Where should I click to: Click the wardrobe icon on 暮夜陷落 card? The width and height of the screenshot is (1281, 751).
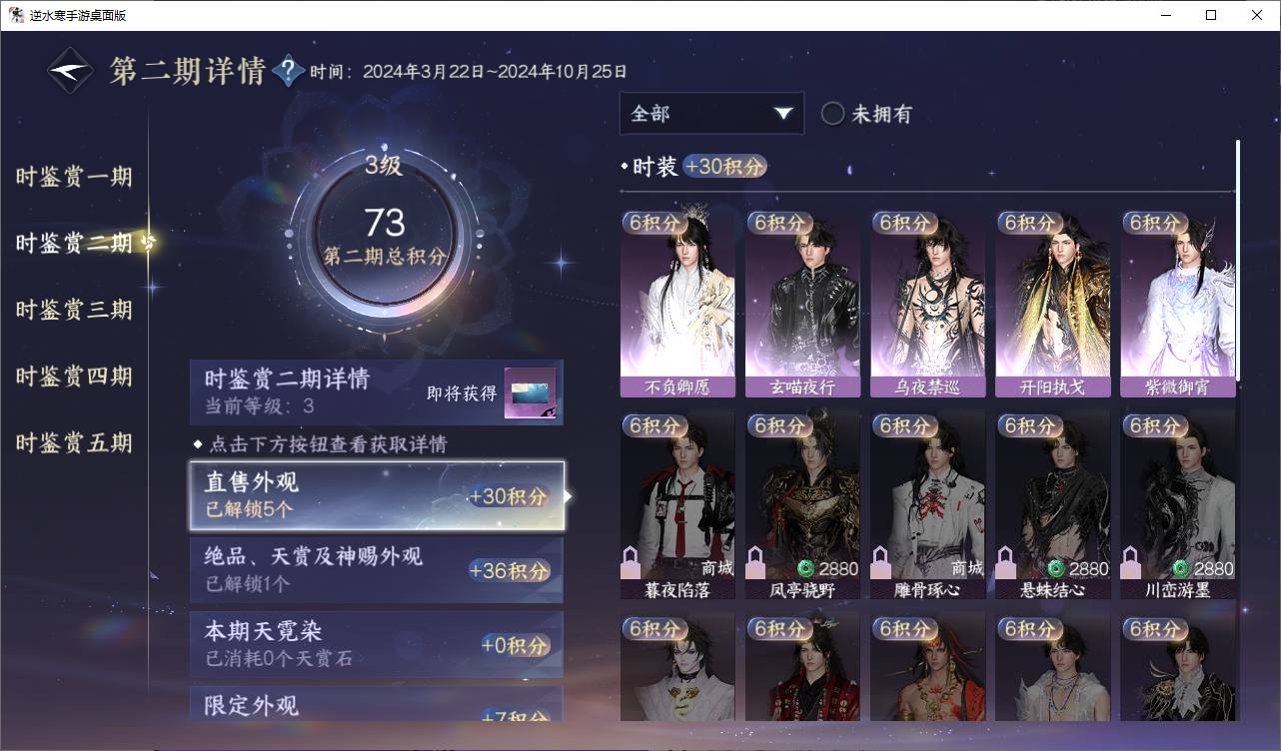click(632, 563)
